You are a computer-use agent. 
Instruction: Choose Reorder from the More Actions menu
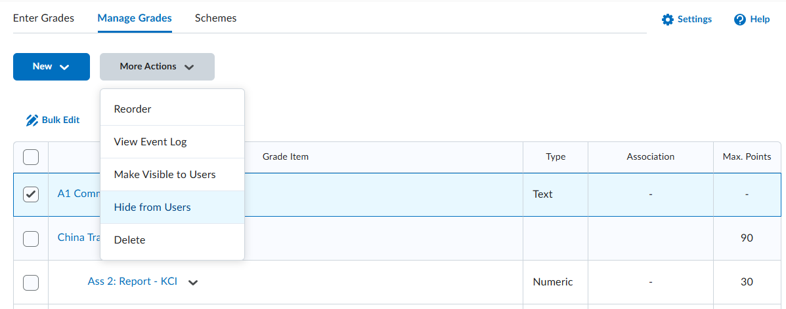[x=133, y=109]
